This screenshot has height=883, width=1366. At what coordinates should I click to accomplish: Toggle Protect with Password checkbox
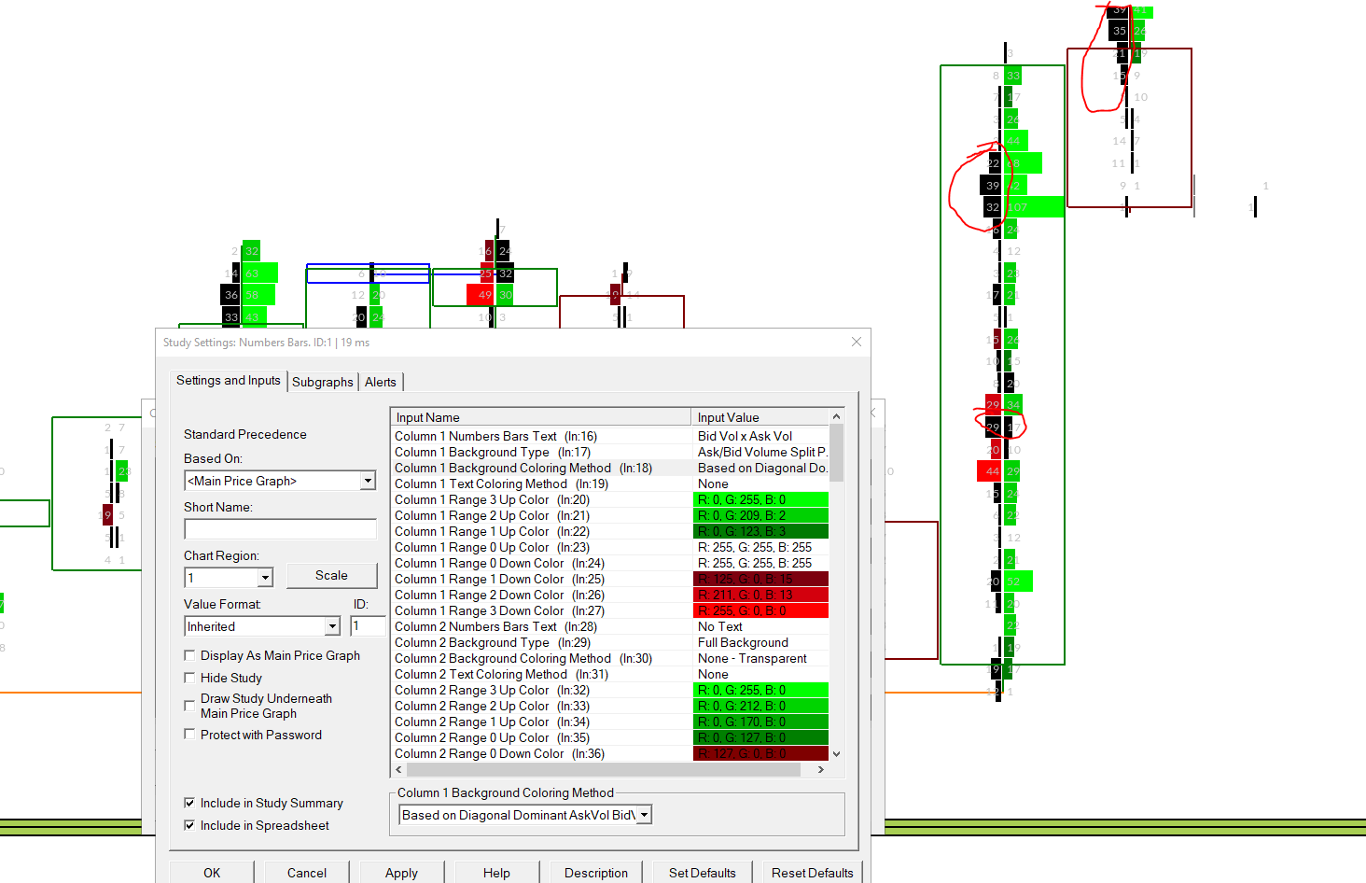point(190,735)
